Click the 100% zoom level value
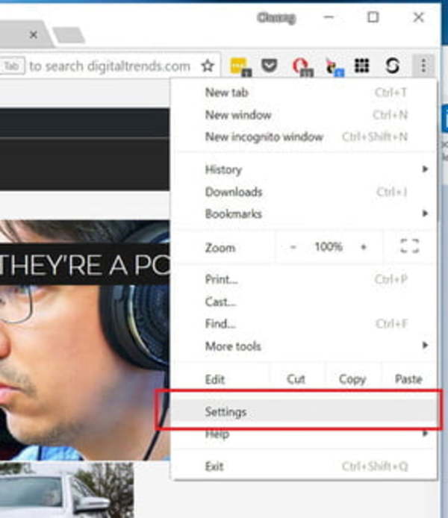 [329, 246]
